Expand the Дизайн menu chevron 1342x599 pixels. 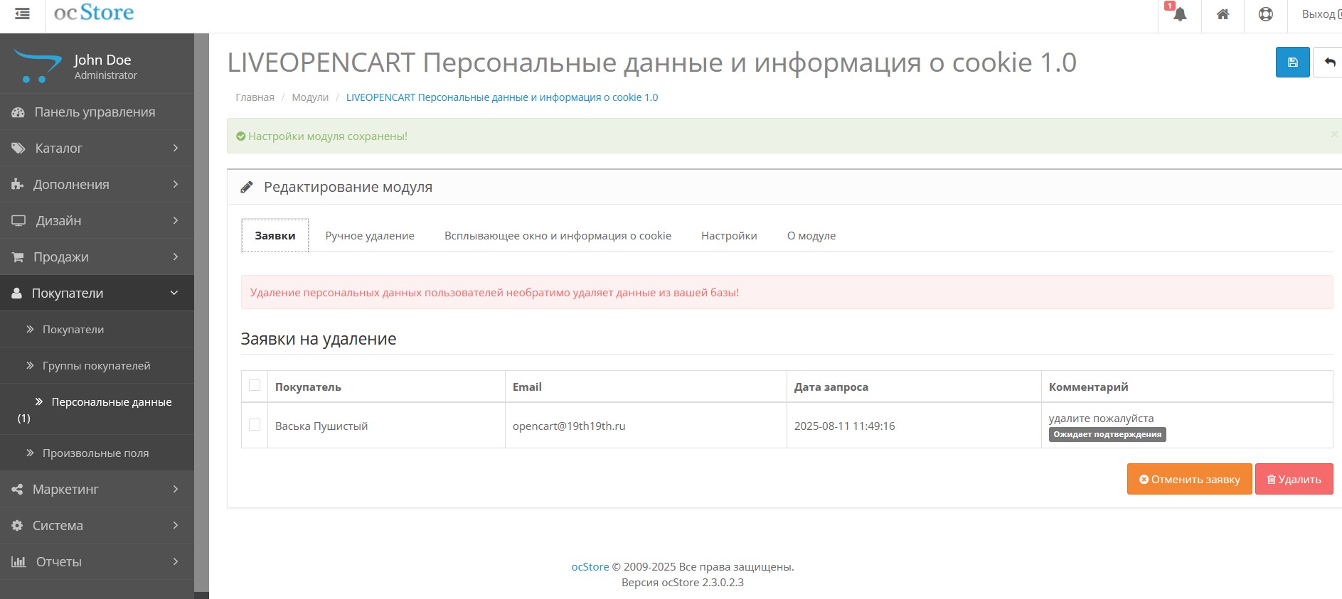tap(175, 220)
